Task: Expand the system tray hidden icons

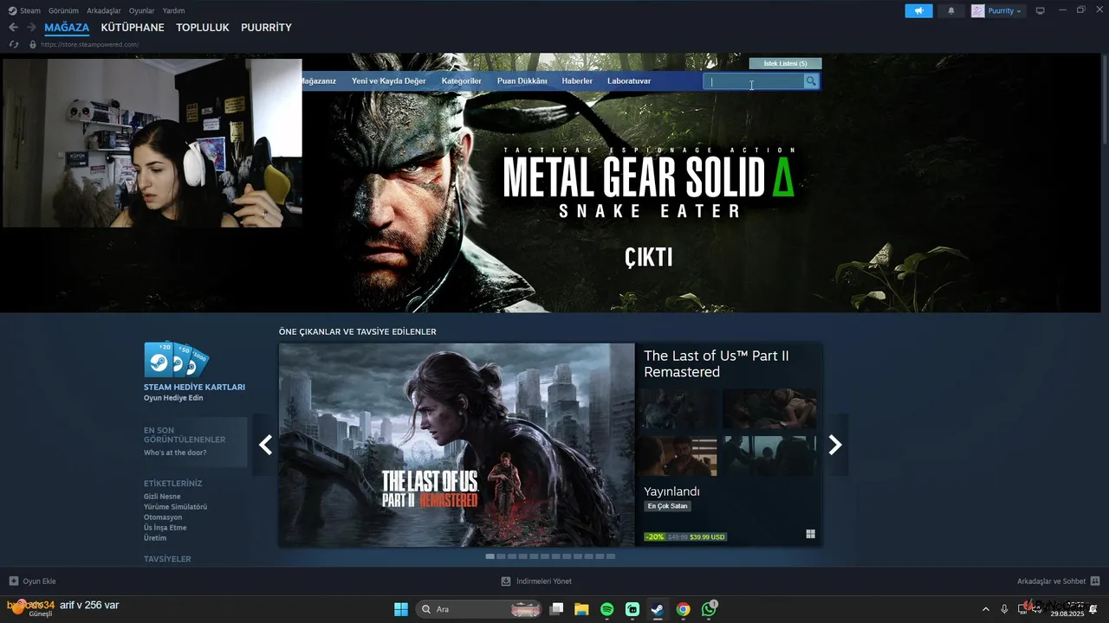Action: (985, 609)
